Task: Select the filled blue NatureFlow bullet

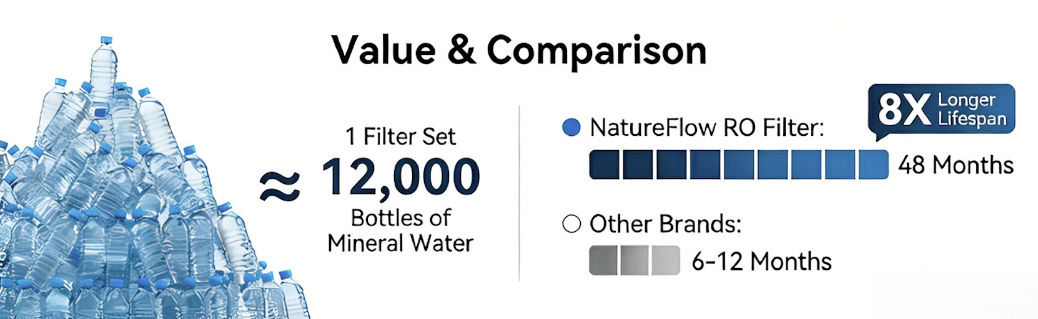Action: [571, 128]
